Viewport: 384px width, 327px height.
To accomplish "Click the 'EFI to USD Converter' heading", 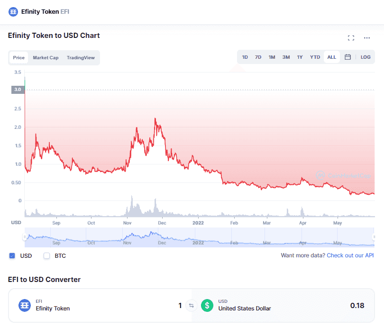I will [45, 280].
